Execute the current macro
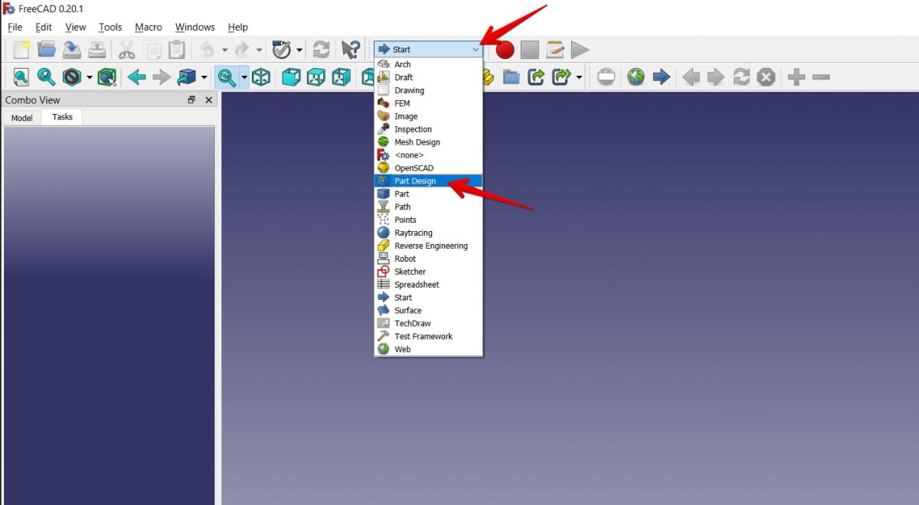 tap(580, 49)
